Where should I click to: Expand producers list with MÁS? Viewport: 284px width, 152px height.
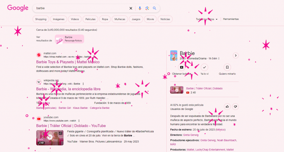[x=173, y=144]
